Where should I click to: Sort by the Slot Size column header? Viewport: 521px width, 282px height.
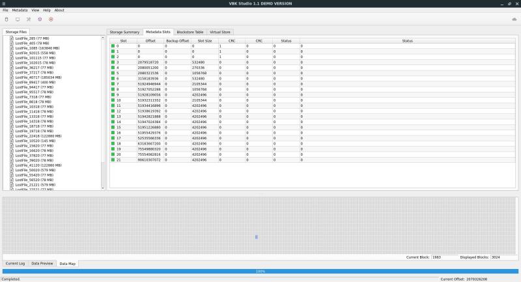(x=204, y=41)
